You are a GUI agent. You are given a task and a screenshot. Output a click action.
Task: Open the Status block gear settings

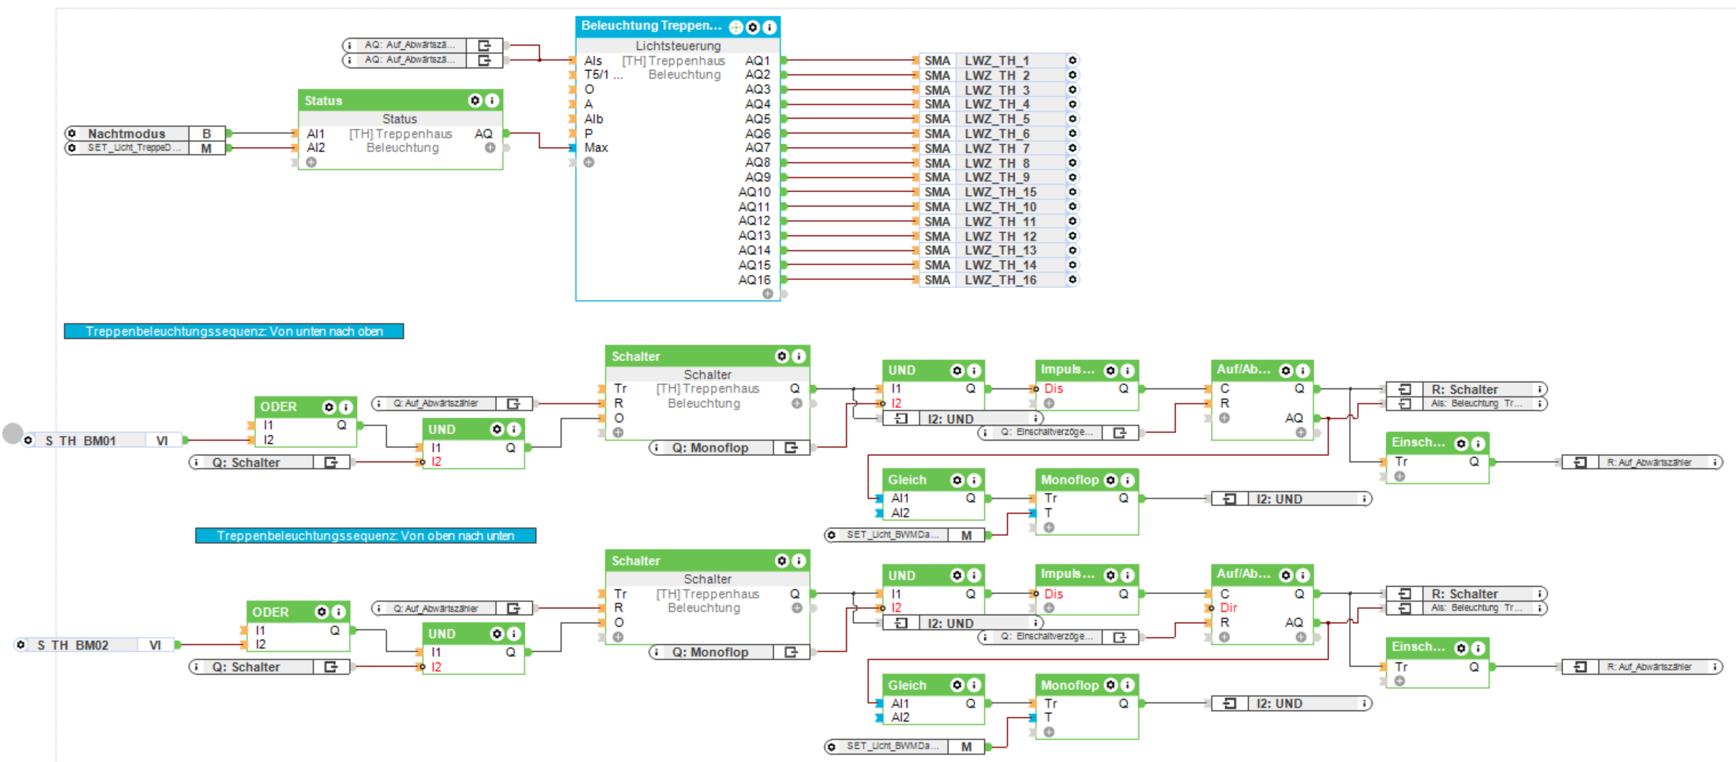point(475,100)
